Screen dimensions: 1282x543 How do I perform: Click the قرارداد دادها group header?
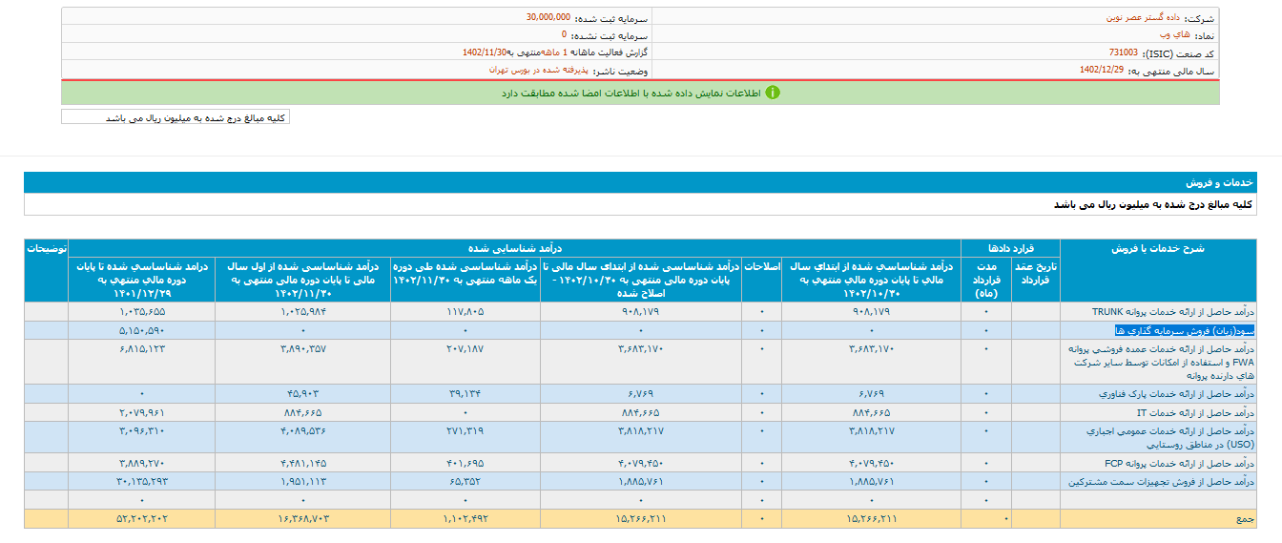pos(1010,248)
